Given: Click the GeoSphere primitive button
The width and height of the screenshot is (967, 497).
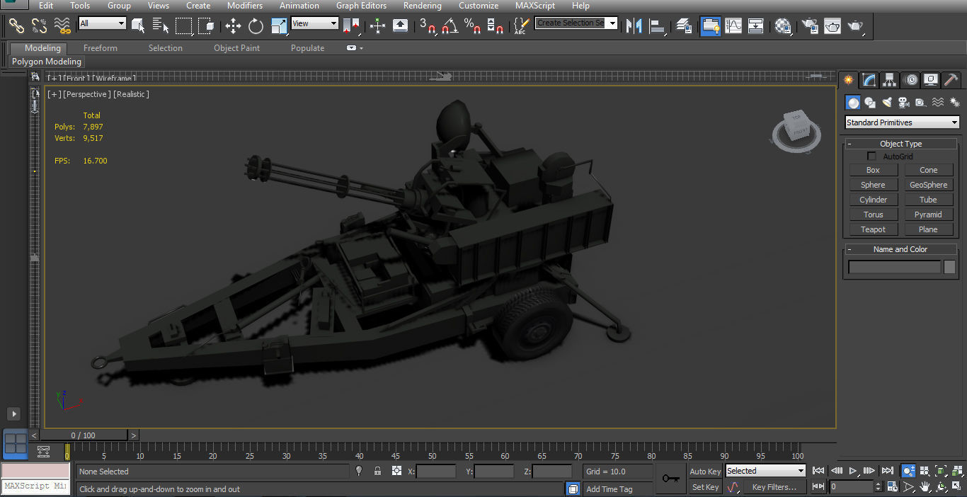Looking at the screenshot, I should (x=928, y=185).
